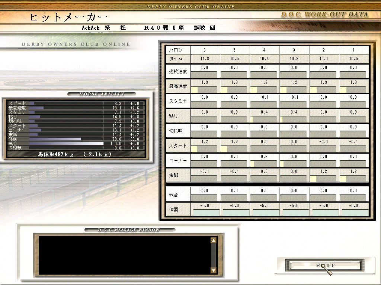The image size is (381, 285).
Task: Click the -5.0 体調 value under furlong 6
Action: point(205,206)
